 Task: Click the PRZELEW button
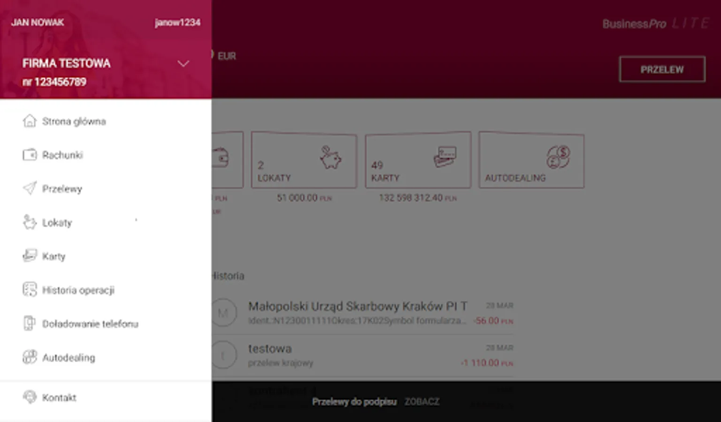pos(662,69)
